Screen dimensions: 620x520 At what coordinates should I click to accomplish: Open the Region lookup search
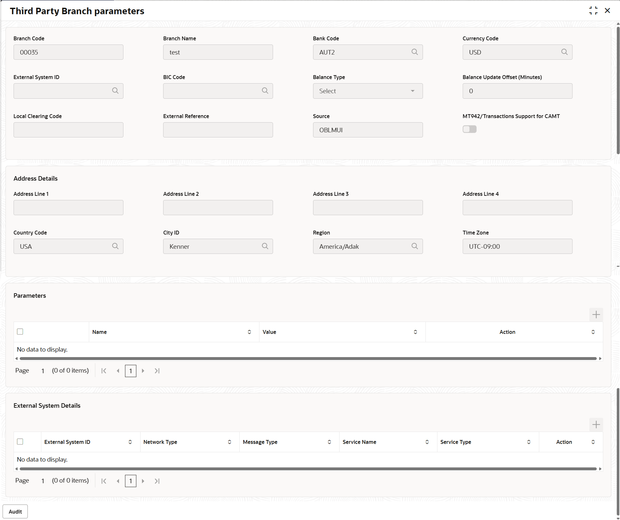pos(415,246)
